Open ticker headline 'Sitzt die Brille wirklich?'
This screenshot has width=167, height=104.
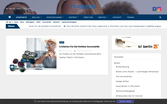[x=114, y=26]
